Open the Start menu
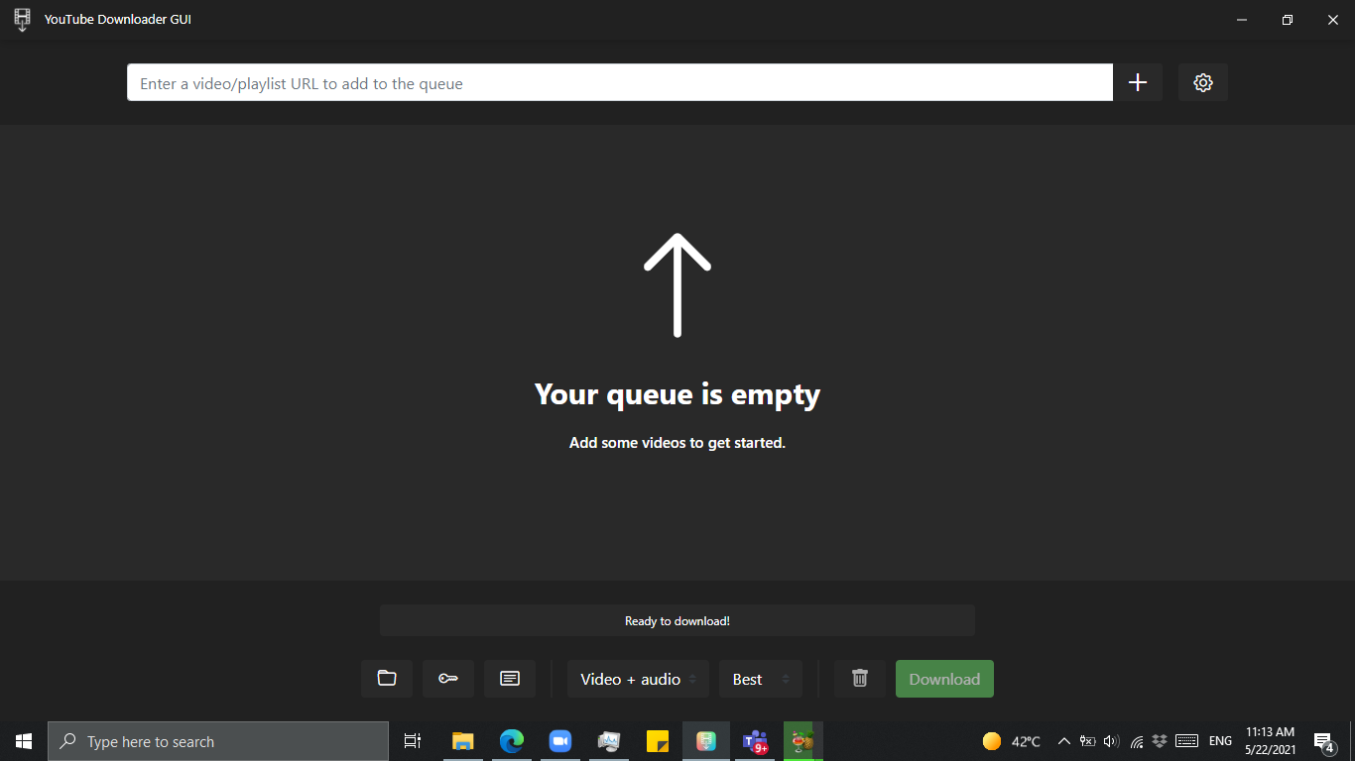Image resolution: width=1355 pixels, height=761 pixels. tap(23, 740)
